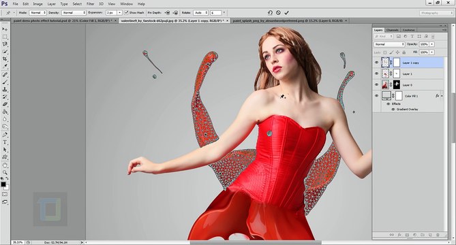The height and width of the screenshot is (245, 456).
Task: Select the Eyedropper tool
Action: (5, 67)
